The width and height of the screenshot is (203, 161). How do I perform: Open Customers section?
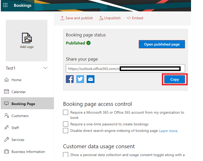(x=27, y=116)
